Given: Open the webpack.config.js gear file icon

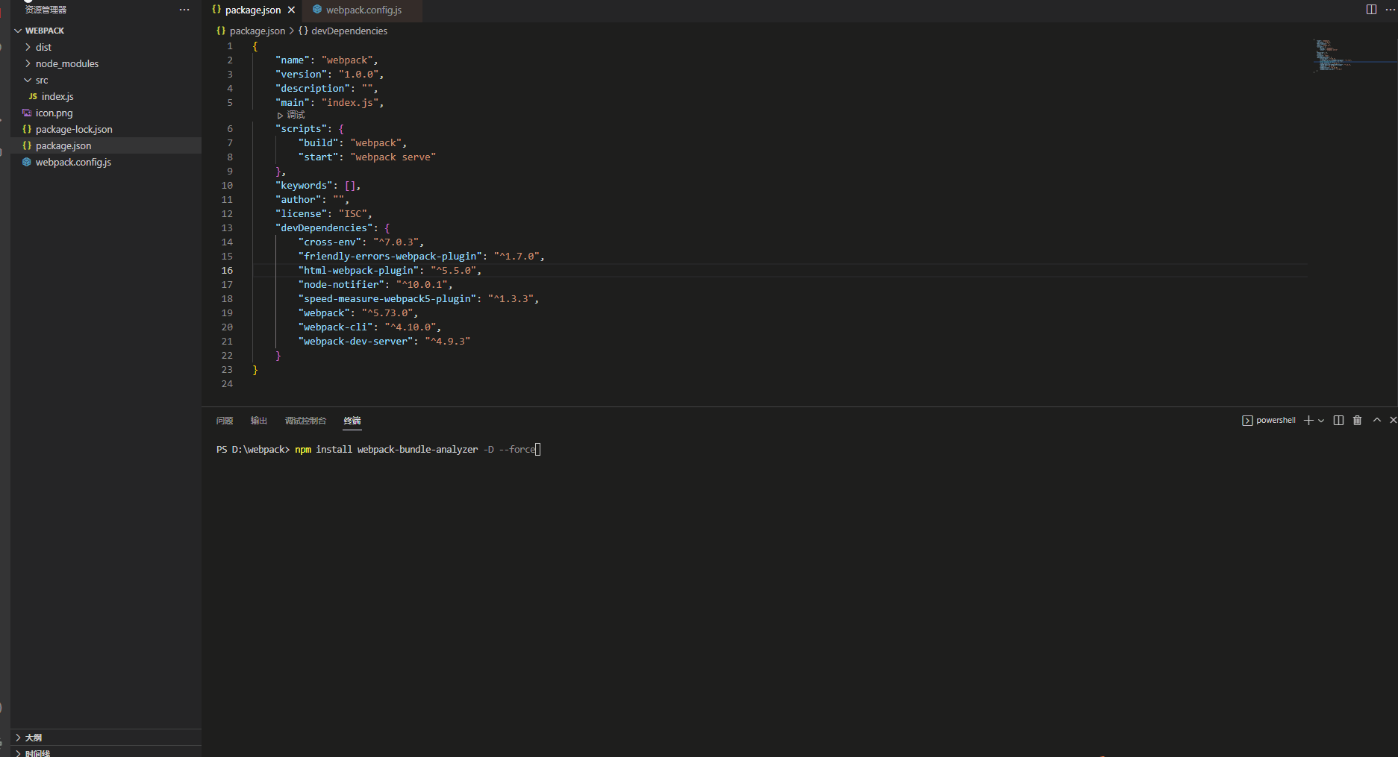Looking at the screenshot, I should coord(27,162).
